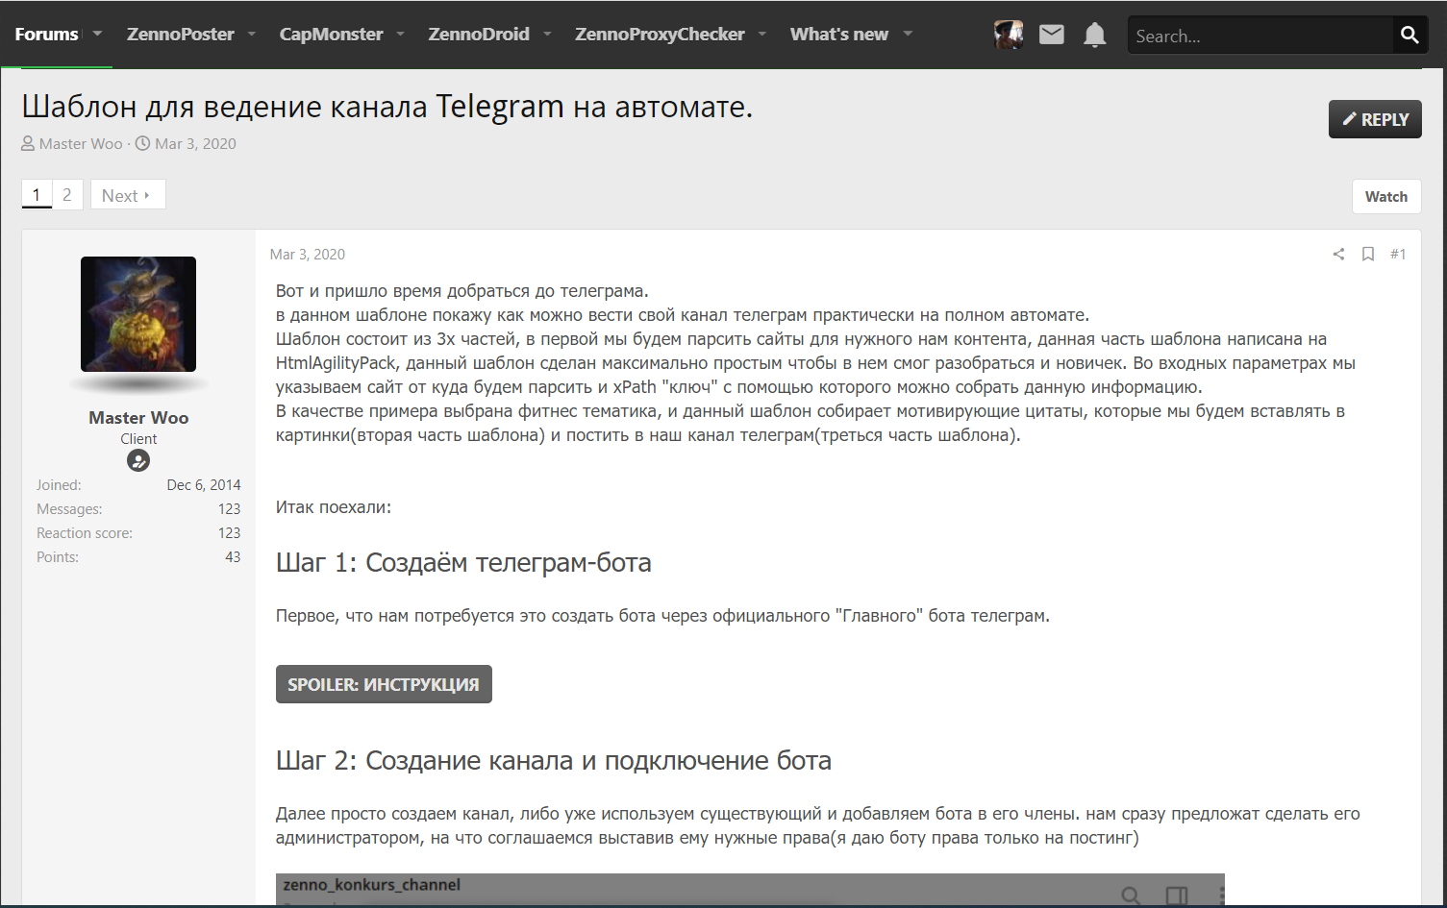Viewport: 1447px width, 908px height.
Task: Click the side panel icon in Telegram screenshot
Action: [1177, 896]
